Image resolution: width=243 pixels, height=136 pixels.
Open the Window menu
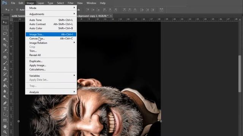pos(91,3)
